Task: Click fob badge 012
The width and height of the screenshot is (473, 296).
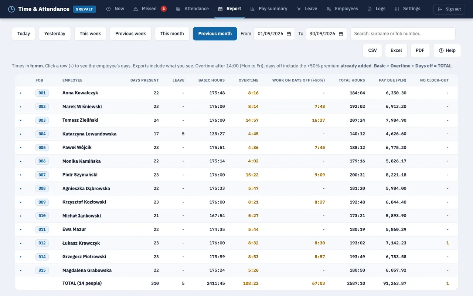Action: coord(42,243)
